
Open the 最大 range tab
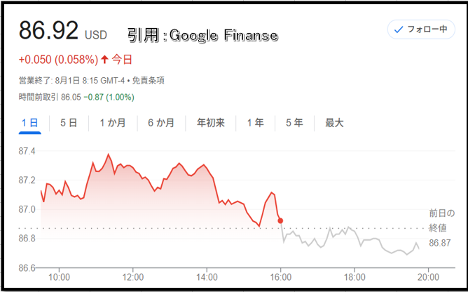click(334, 123)
